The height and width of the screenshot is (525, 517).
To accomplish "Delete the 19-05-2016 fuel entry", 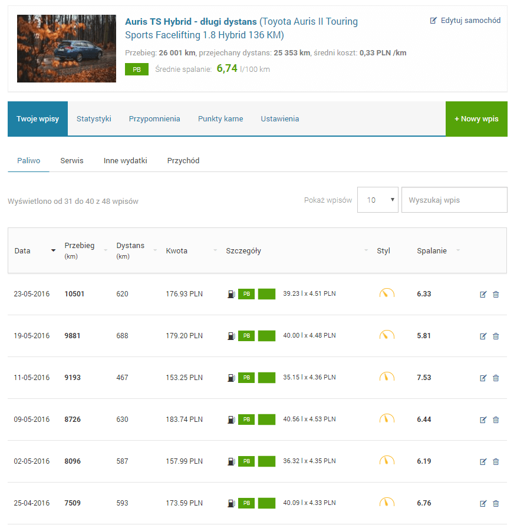I will click(x=496, y=336).
